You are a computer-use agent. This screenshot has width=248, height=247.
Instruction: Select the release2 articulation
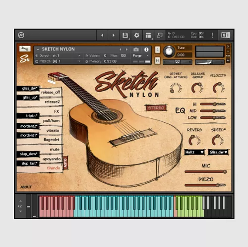(x=52, y=102)
